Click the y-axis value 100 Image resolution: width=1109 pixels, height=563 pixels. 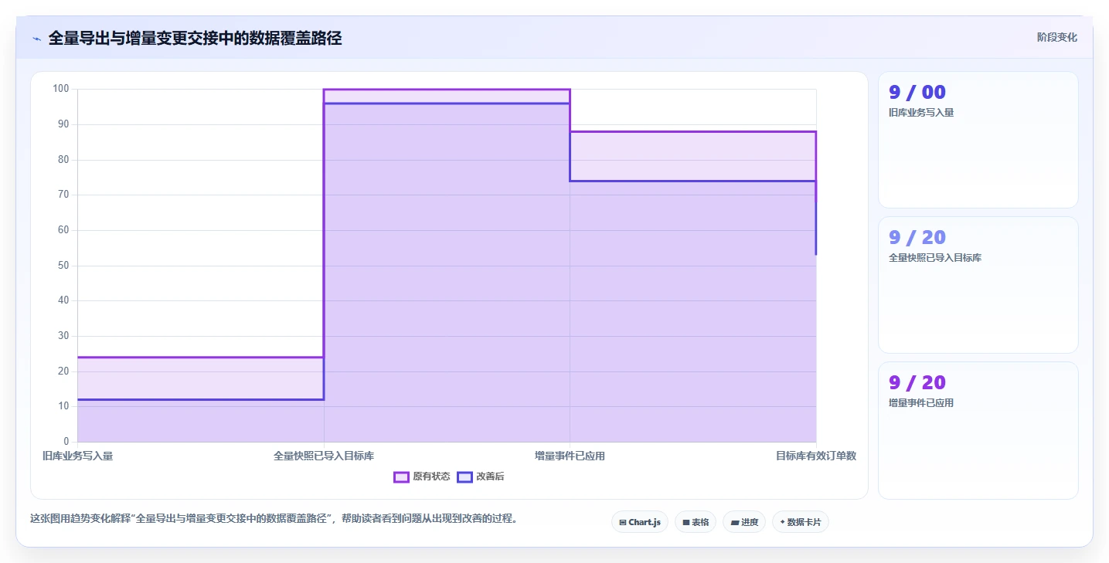61,89
